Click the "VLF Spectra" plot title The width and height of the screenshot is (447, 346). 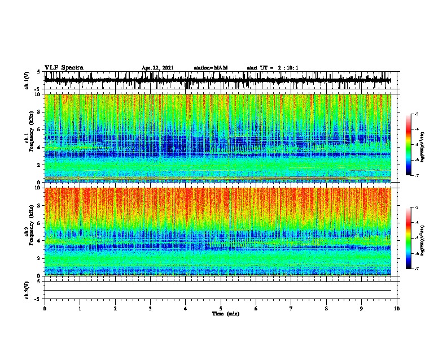(64, 68)
